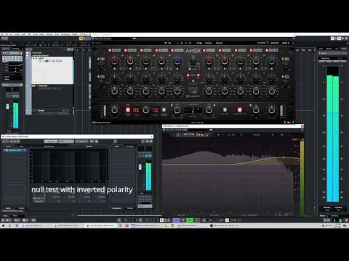Click the left channel orange EQ knob

[130, 61]
